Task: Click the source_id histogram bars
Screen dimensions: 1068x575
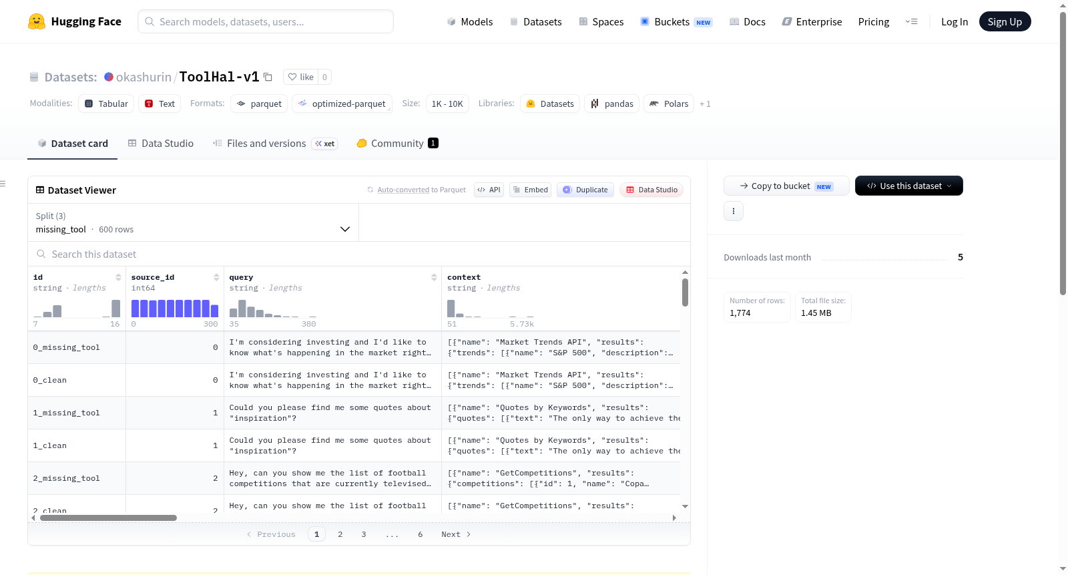Action: (175, 308)
